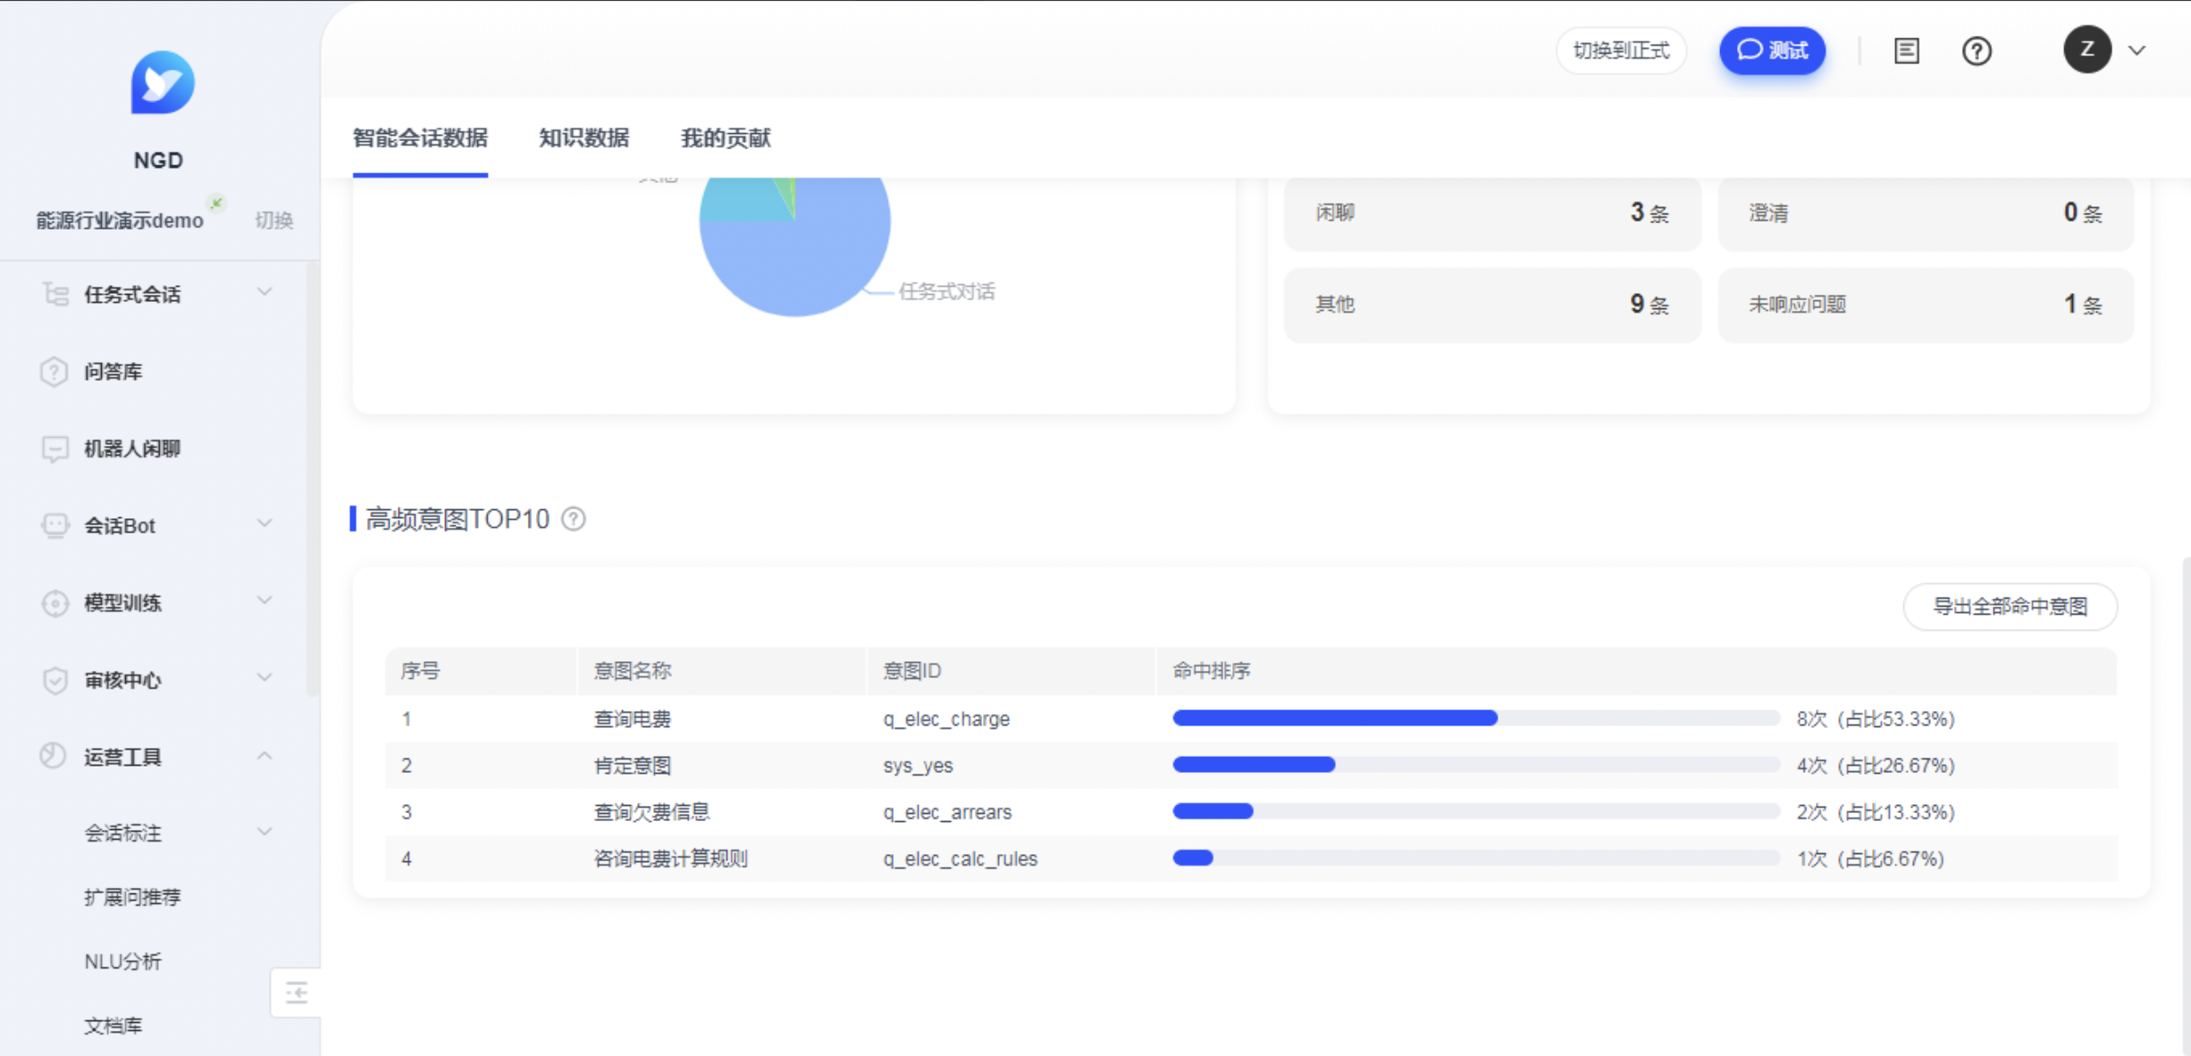The width and height of the screenshot is (2191, 1056).
Task: Click the 会话Bot robot icon
Action: click(x=55, y=525)
